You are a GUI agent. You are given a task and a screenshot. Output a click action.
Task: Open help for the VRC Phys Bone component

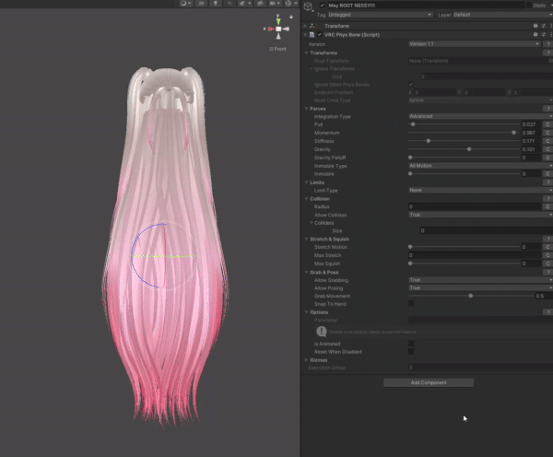click(x=534, y=34)
